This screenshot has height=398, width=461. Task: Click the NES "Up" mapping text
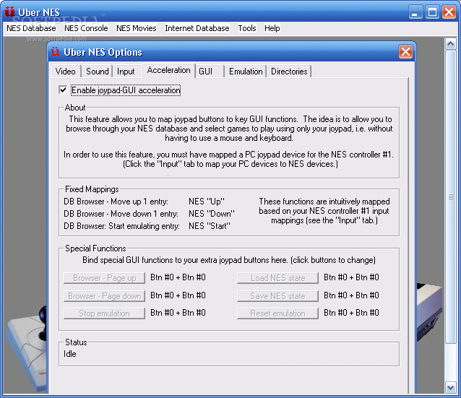(207, 202)
